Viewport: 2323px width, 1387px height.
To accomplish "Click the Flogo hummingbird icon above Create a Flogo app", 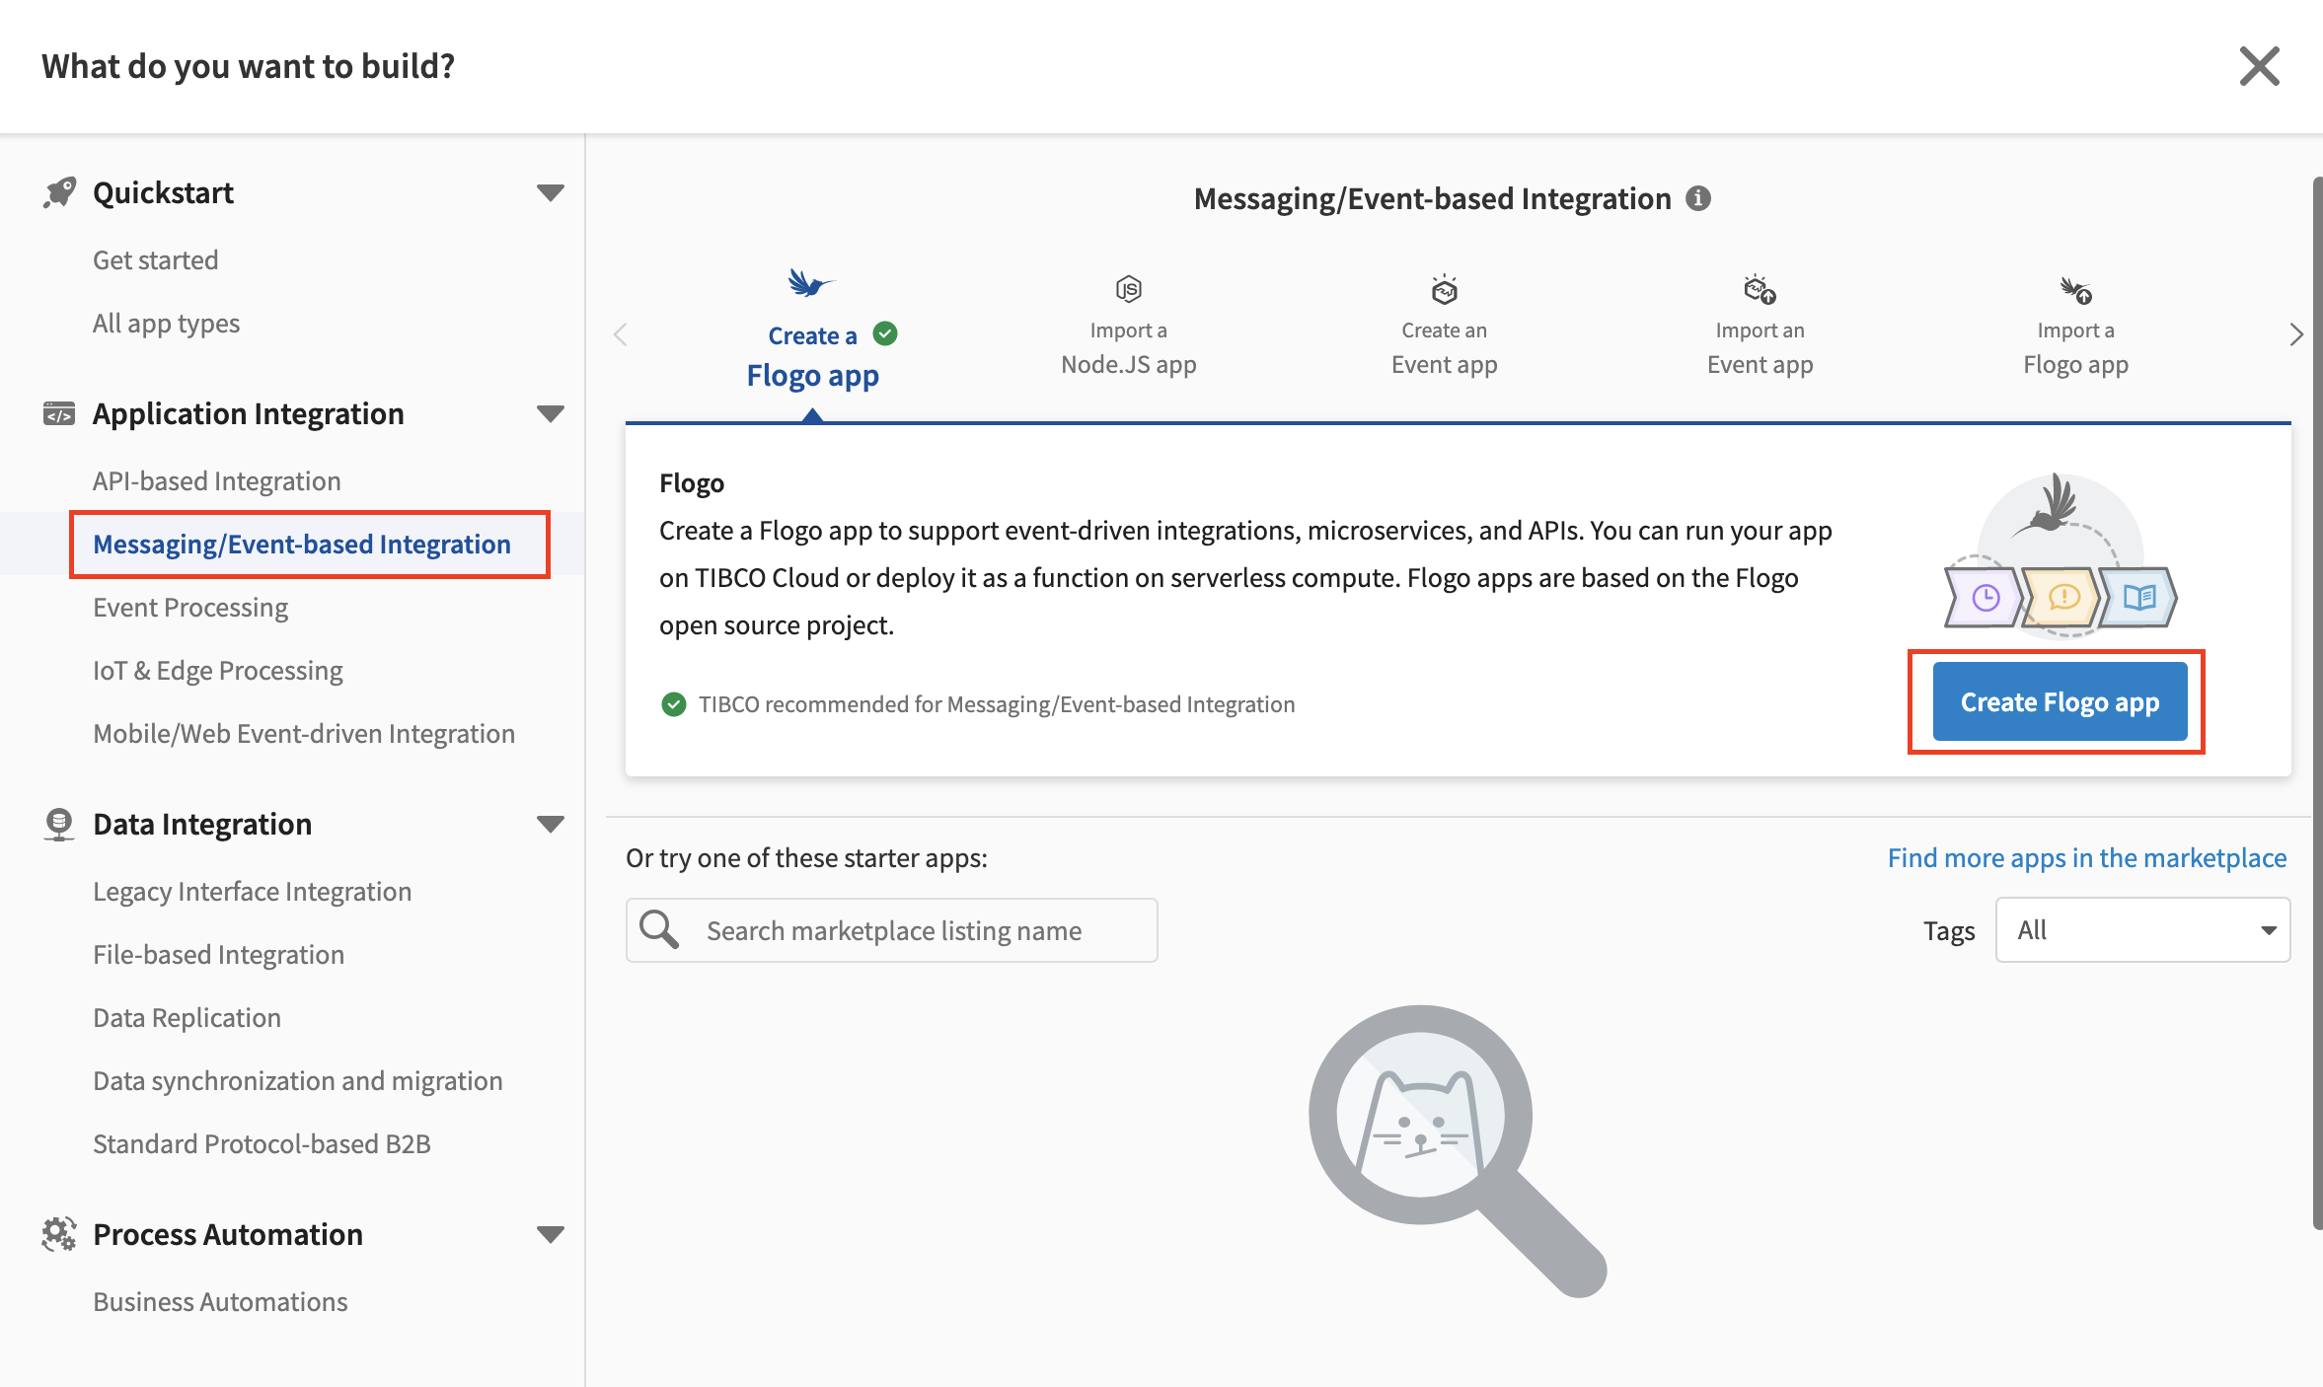I will [810, 284].
